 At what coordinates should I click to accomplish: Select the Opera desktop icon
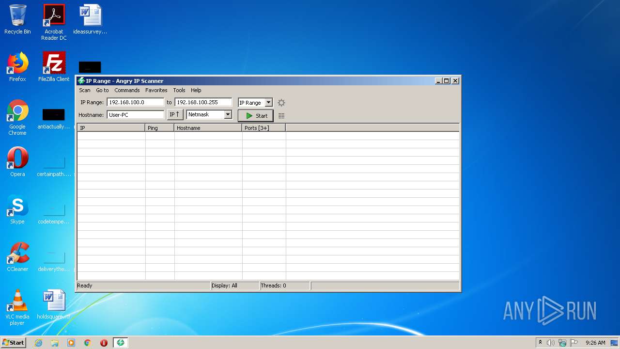pos(17,162)
